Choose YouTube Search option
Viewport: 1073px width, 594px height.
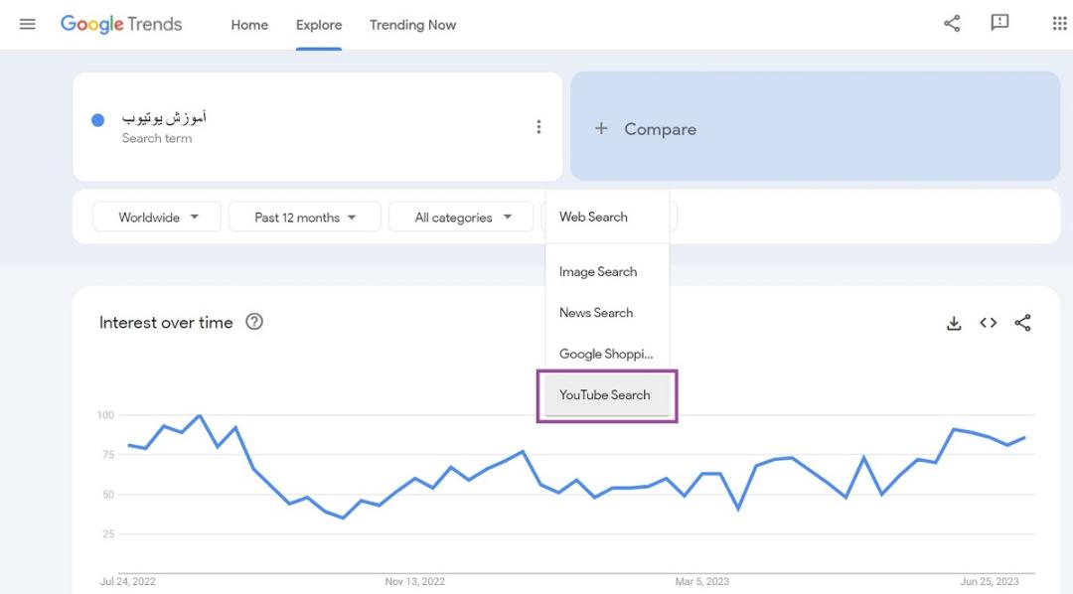(607, 395)
